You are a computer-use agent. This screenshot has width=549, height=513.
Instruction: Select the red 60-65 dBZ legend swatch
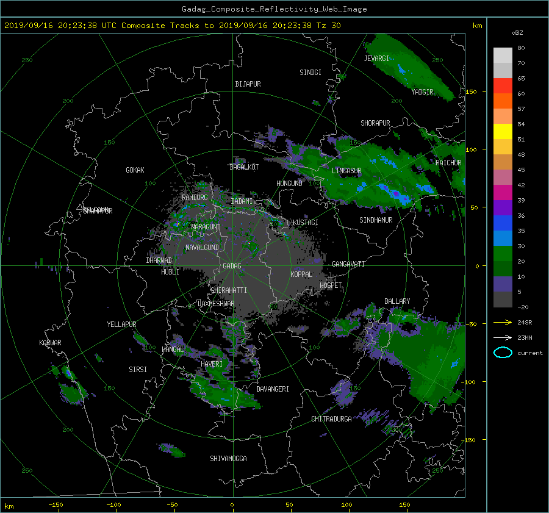point(503,86)
